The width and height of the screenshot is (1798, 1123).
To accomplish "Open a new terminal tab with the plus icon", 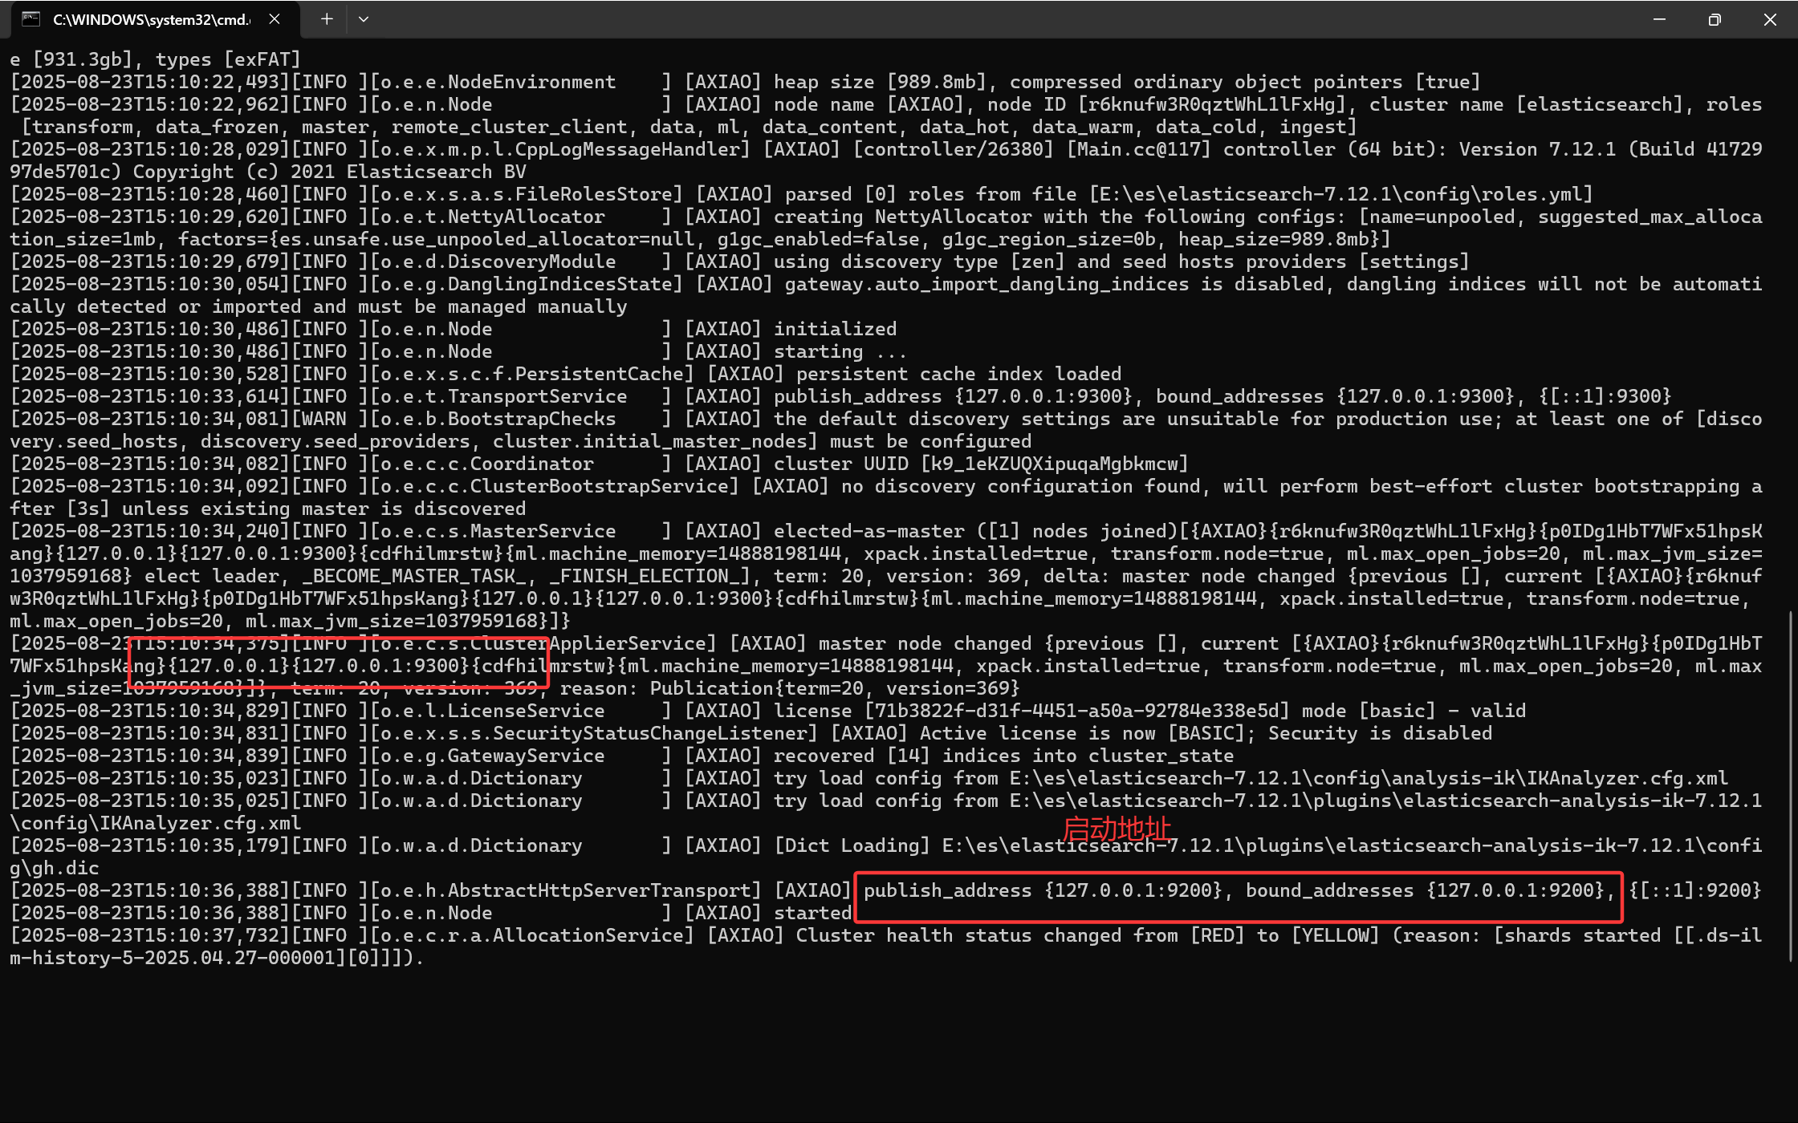I will [x=326, y=18].
